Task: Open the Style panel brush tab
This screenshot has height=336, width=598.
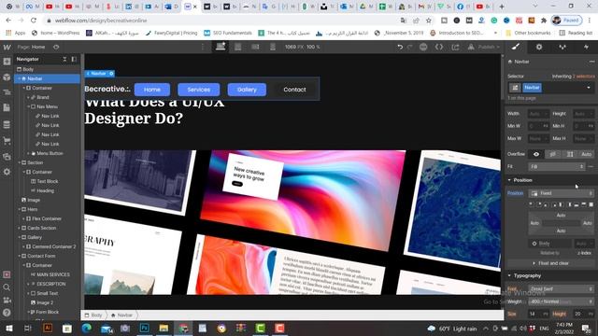Action: pyautogui.click(x=516, y=47)
